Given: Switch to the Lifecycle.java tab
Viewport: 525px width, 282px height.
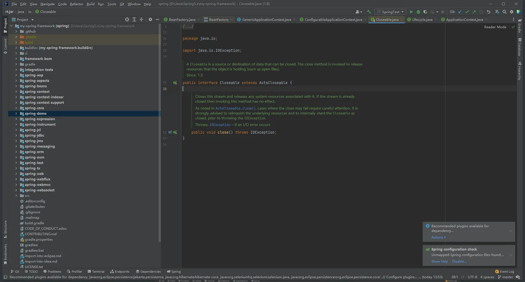Looking at the screenshot, I should 421,20.
